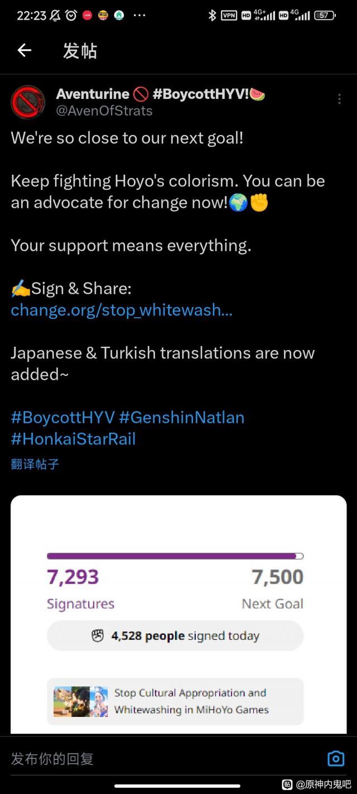Open the camera icon in reply bar
The image size is (357, 794).
336,758
